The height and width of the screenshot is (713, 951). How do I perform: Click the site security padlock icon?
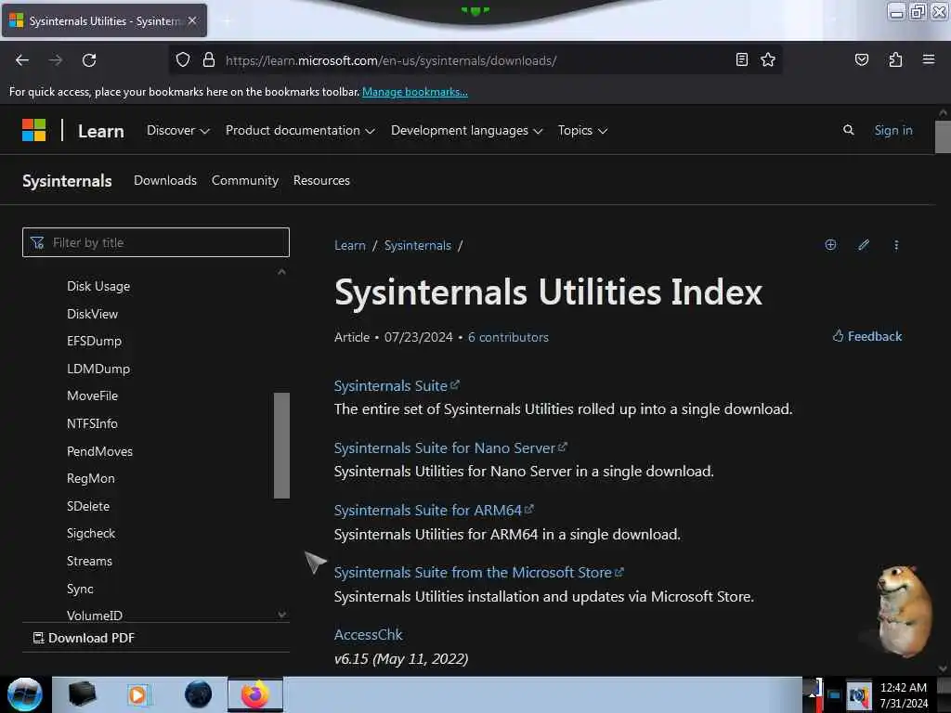click(x=209, y=59)
